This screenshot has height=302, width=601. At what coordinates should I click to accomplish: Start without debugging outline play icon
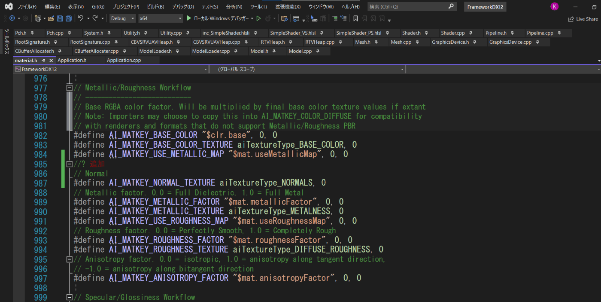coord(258,18)
